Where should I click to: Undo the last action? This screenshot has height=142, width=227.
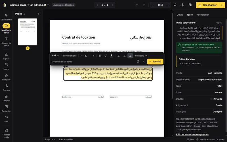point(137,5)
